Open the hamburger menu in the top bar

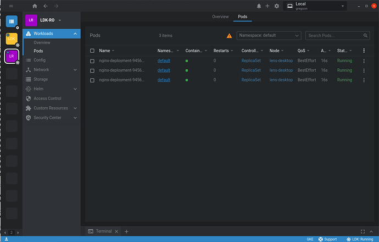pos(12,5)
